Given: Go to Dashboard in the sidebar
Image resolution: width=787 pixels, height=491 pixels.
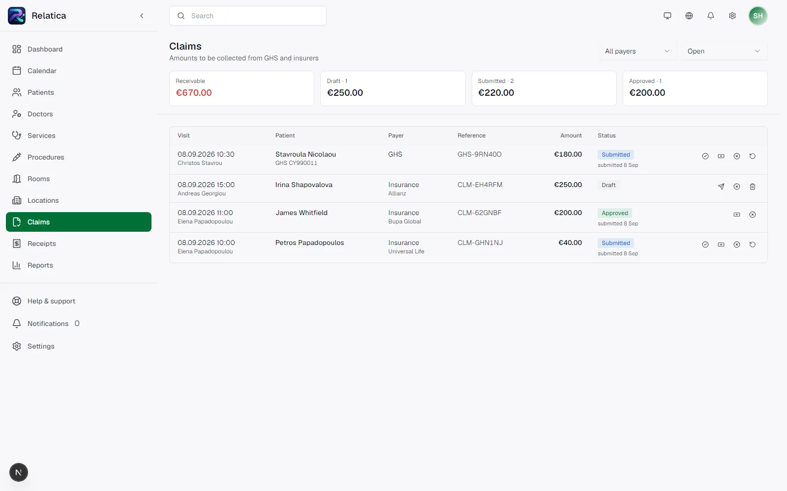Looking at the screenshot, I should (79, 49).
